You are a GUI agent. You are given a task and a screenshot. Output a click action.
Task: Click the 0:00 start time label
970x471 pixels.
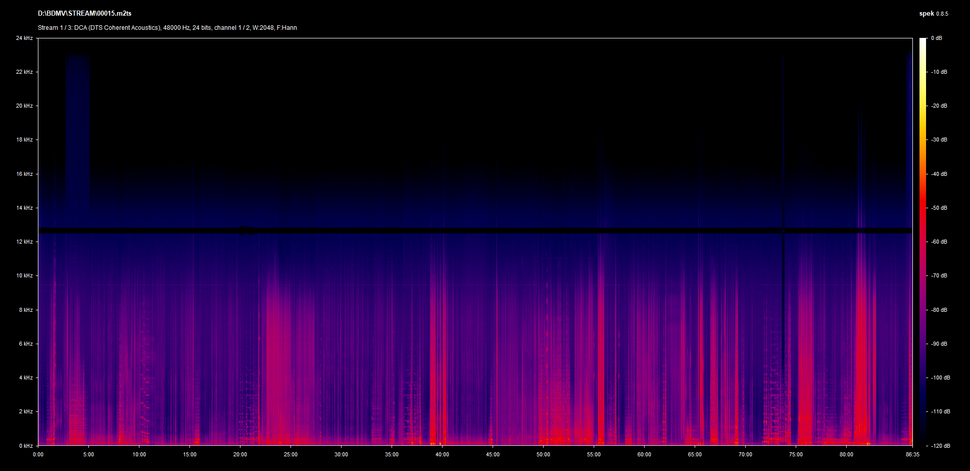pos(38,454)
